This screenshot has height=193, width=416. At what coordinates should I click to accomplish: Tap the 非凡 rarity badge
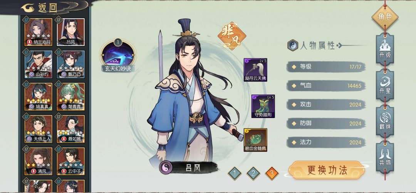tap(231, 36)
